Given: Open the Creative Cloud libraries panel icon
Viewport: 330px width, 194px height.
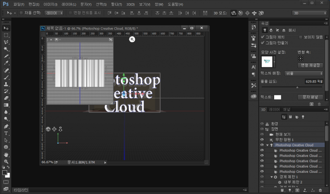Looking at the screenshot, I should click(253, 96).
